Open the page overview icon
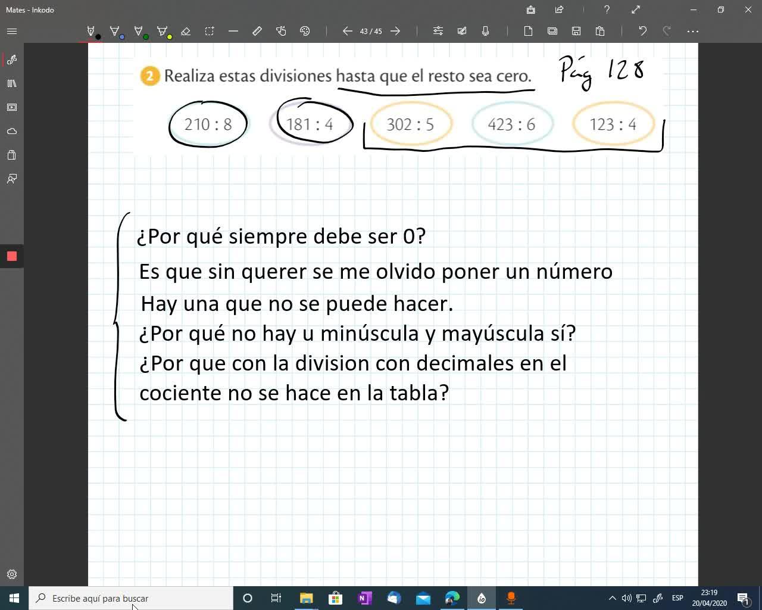 click(x=552, y=31)
